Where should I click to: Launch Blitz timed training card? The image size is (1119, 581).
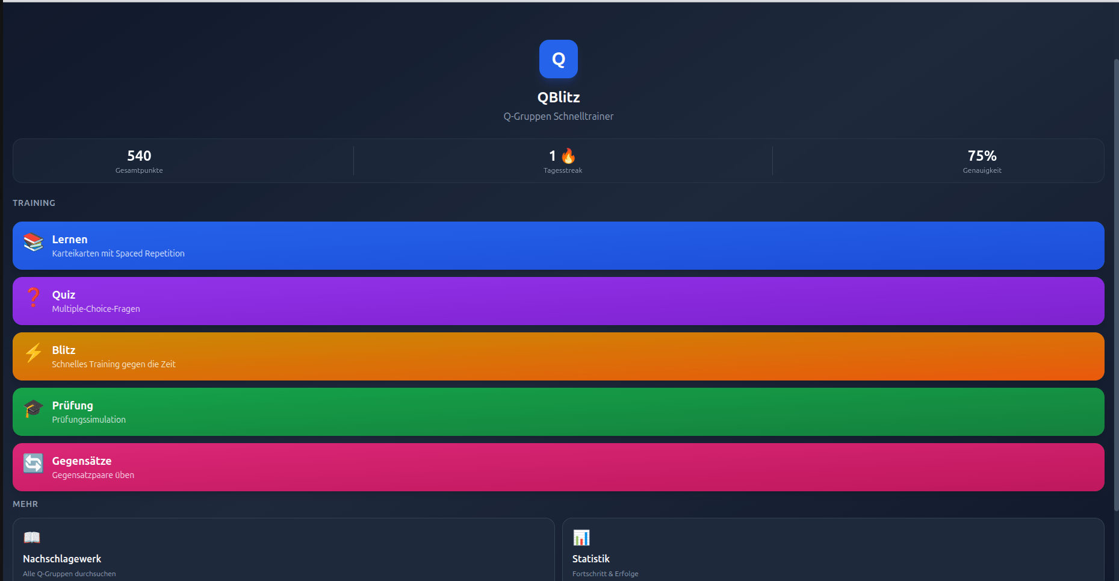[x=558, y=356]
